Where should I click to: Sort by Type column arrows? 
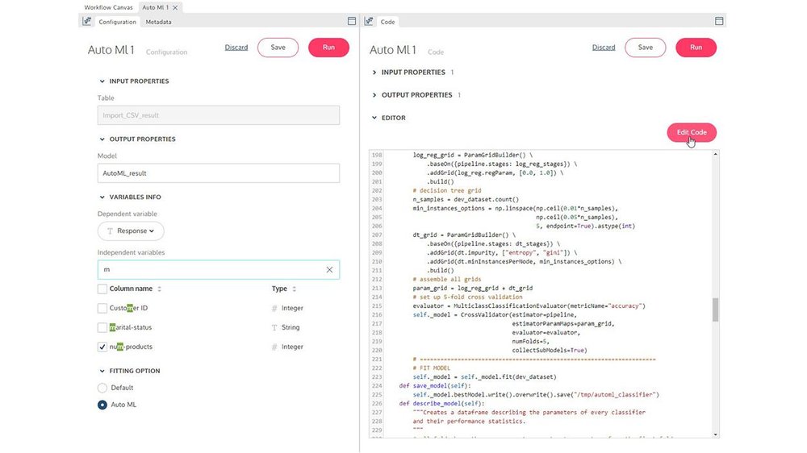[295, 289]
